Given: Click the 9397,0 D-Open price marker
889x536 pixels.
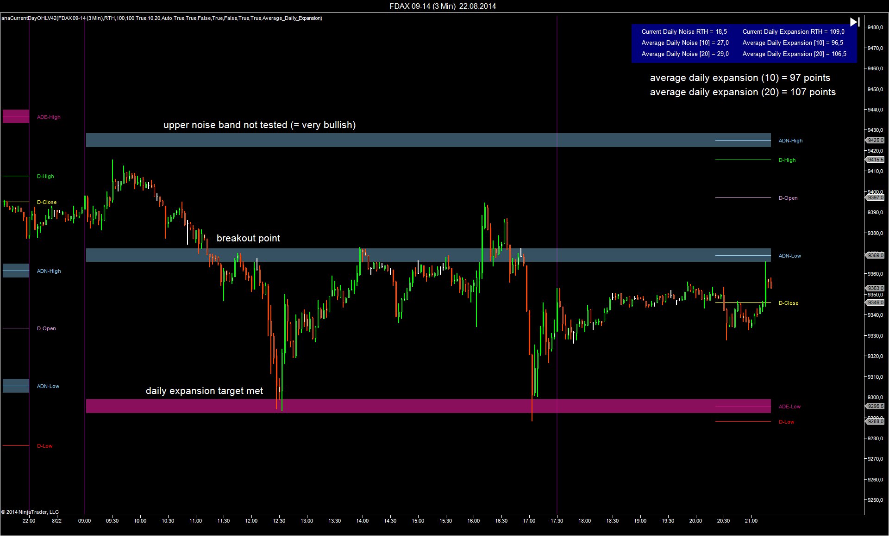Looking at the screenshot, I should (875, 197).
